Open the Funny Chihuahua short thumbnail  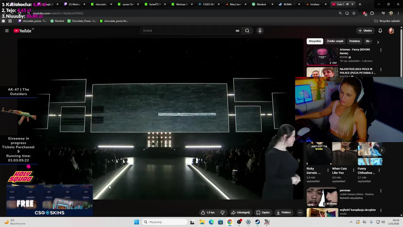pos(370,154)
